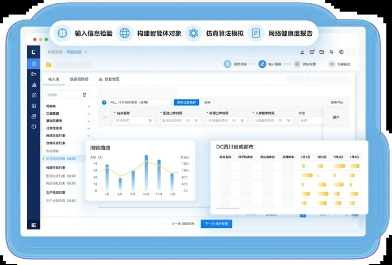
Task: Click the 保存过滤条件 button
Action: click(186, 103)
